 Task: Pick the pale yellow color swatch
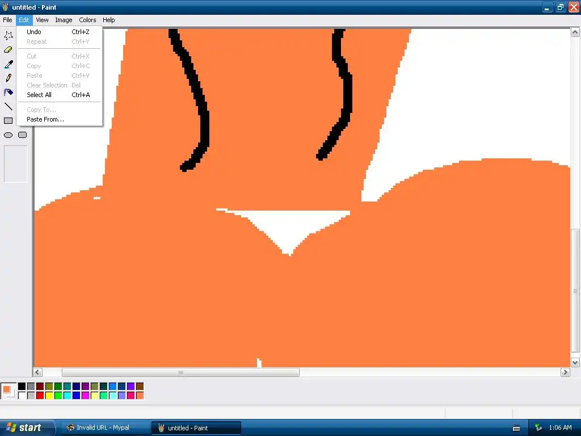[95, 396]
